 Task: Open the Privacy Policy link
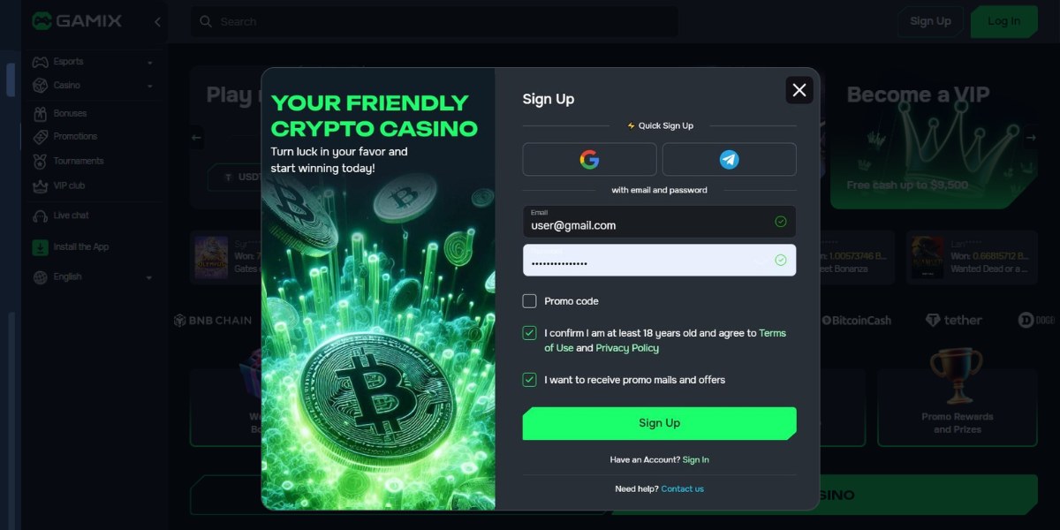(627, 348)
